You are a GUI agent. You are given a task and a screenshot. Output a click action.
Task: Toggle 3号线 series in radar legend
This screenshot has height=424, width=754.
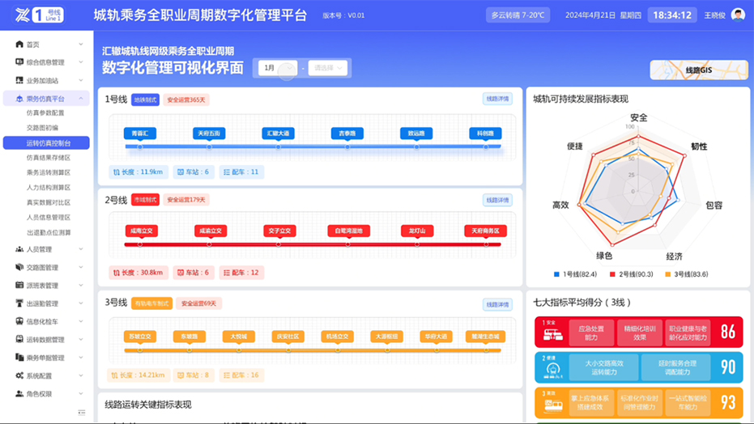pyautogui.click(x=685, y=274)
